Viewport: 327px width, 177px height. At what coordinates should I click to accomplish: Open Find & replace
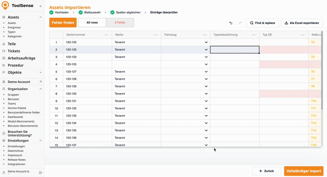pyautogui.click(x=262, y=23)
